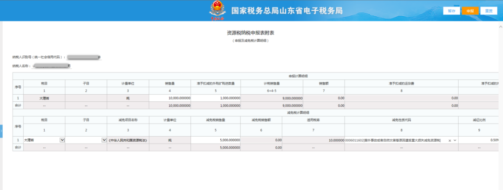The image size is (503, 190).
Task: Click the 准予扣减的运杂费 column header
Action: [401, 83]
